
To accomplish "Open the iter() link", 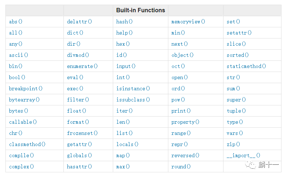I will (124, 111).
